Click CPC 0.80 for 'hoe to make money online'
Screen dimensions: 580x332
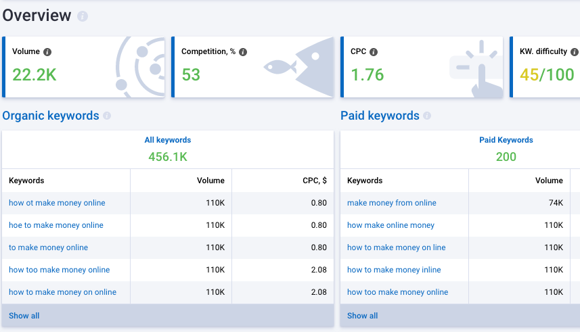[319, 225]
